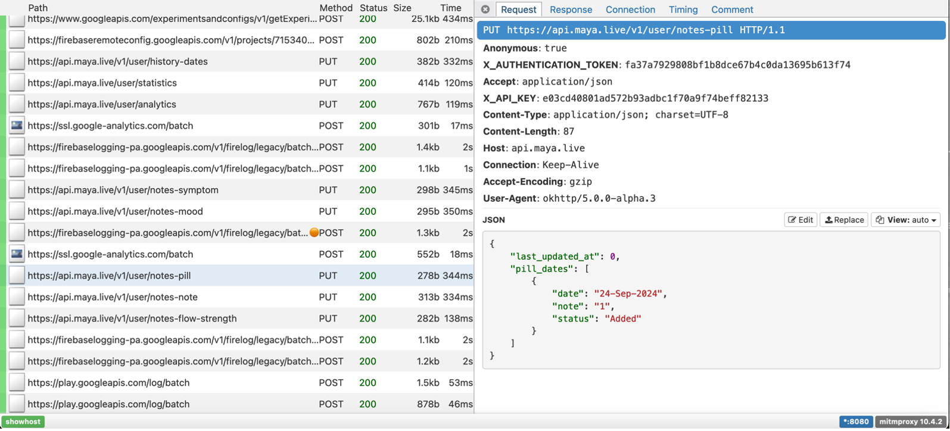Switch to the Response tab
Viewport: 950px width, 431px height.
(571, 10)
